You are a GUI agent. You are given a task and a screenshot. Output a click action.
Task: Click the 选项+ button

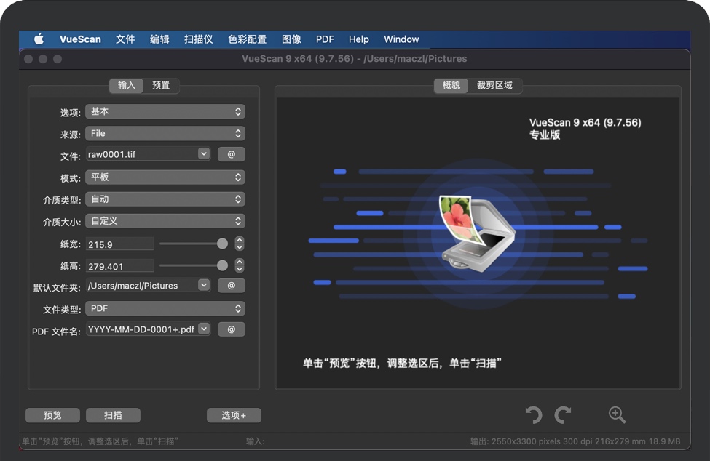pos(234,415)
